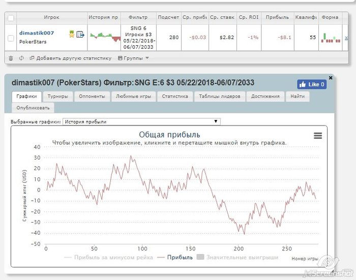The height and width of the screenshot is (280, 356).
Task: Open the dimastik007 player link
Action: click(37, 33)
